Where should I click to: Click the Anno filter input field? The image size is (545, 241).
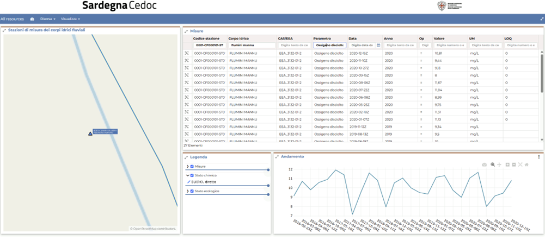pos(399,46)
